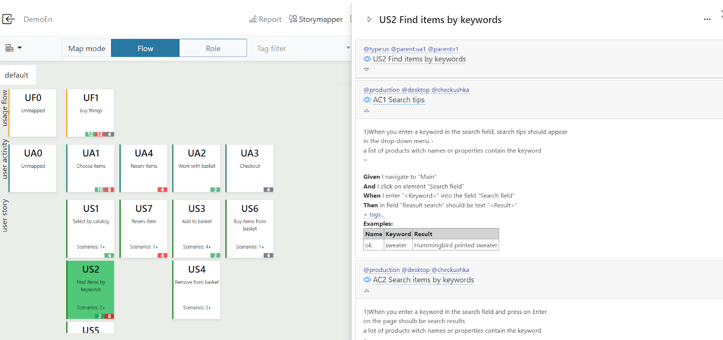Select the UA3 Checkout card
The image size is (723, 340).
pos(249,168)
